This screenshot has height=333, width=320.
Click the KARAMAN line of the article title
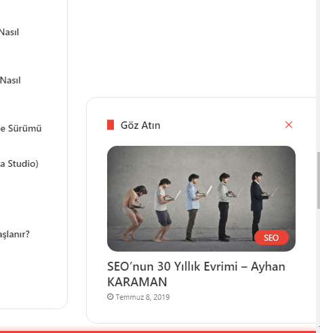click(137, 282)
